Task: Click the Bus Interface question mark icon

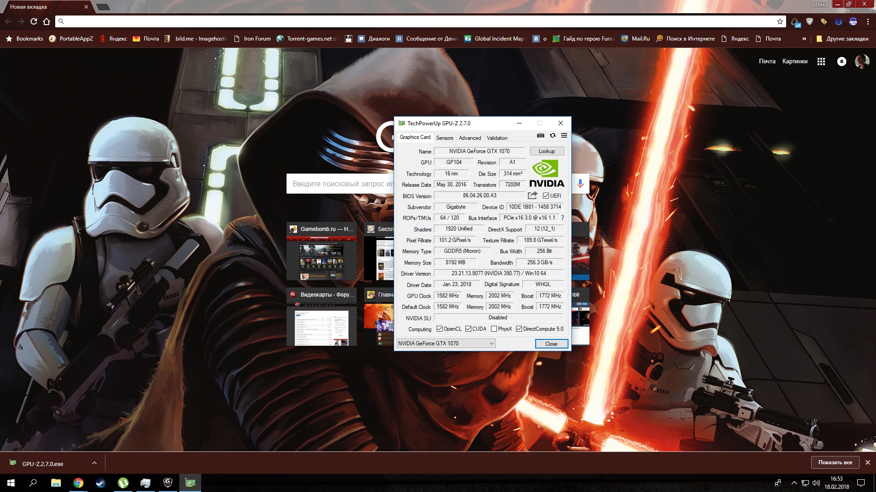Action: [x=563, y=218]
